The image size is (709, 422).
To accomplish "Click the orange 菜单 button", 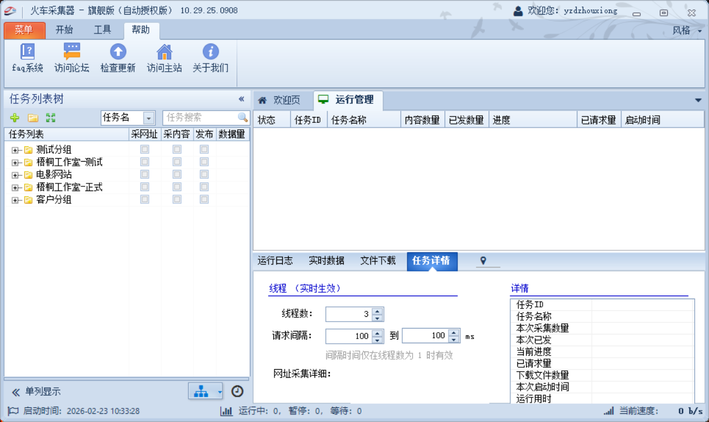I will tap(24, 30).
